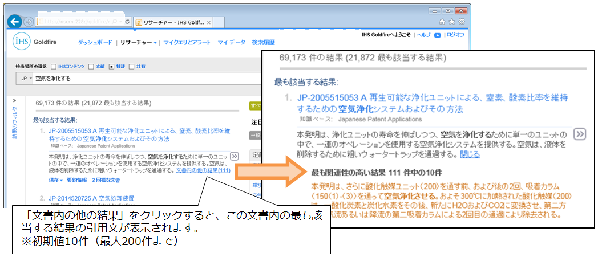The height and width of the screenshot is (257, 598).
Task: Enable the 共有 checkbox
Action: click(132, 67)
